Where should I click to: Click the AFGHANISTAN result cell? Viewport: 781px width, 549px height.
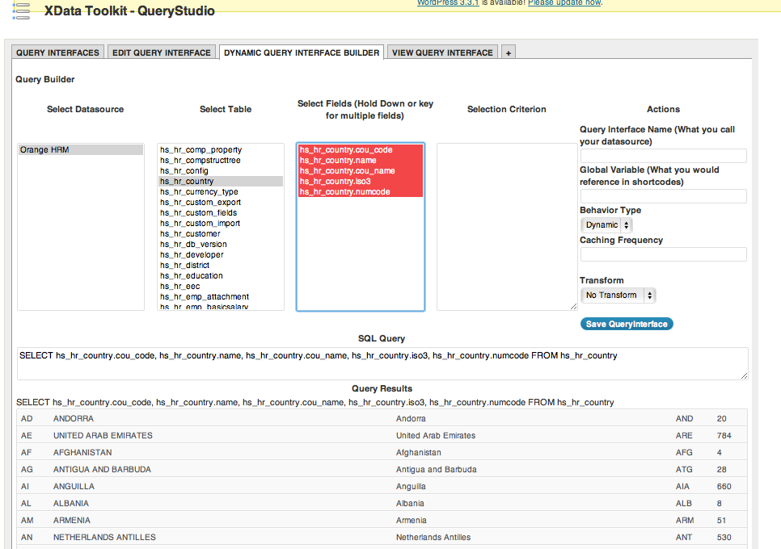[82, 453]
